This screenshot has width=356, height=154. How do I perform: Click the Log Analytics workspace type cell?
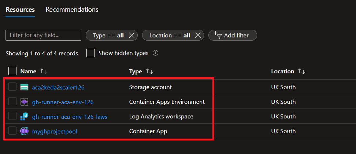coord(161,117)
